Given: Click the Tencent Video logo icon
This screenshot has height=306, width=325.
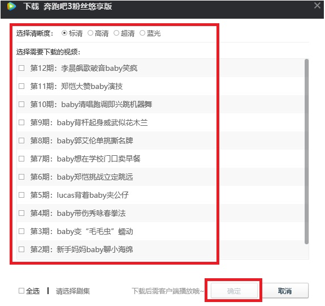Looking at the screenshot, I should 11,6.
